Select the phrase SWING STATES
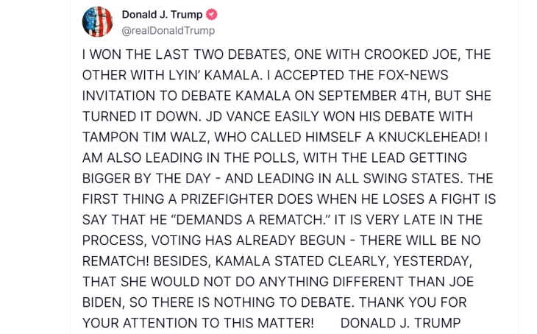This screenshot has height=334, width=537. 411,178
